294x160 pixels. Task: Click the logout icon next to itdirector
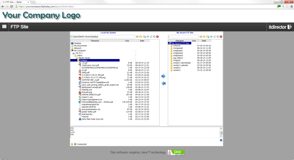289,27
